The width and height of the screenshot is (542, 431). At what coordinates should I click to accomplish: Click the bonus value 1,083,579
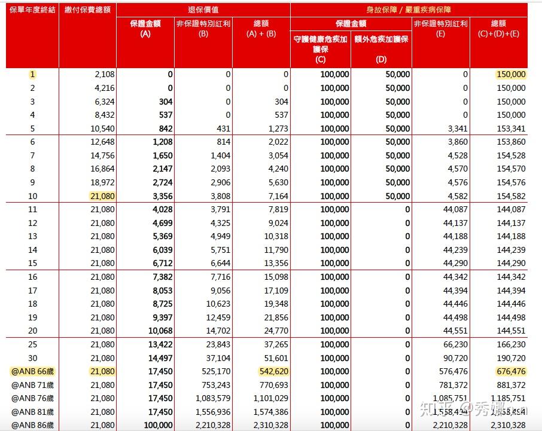tap(213, 399)
